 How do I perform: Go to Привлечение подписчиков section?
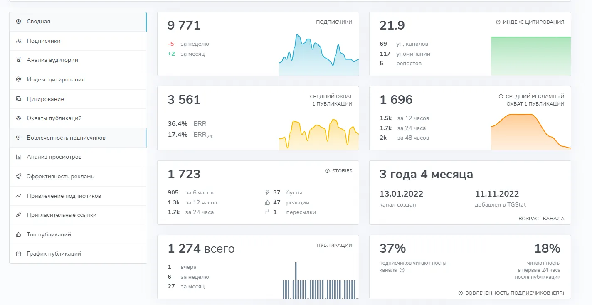(x=78, y=196)
